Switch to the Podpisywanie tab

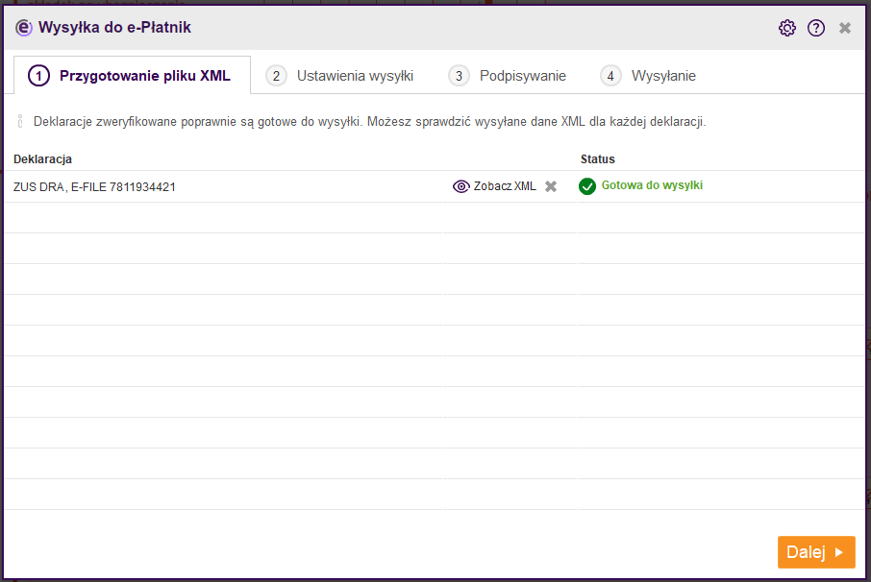tap(508, 76)
